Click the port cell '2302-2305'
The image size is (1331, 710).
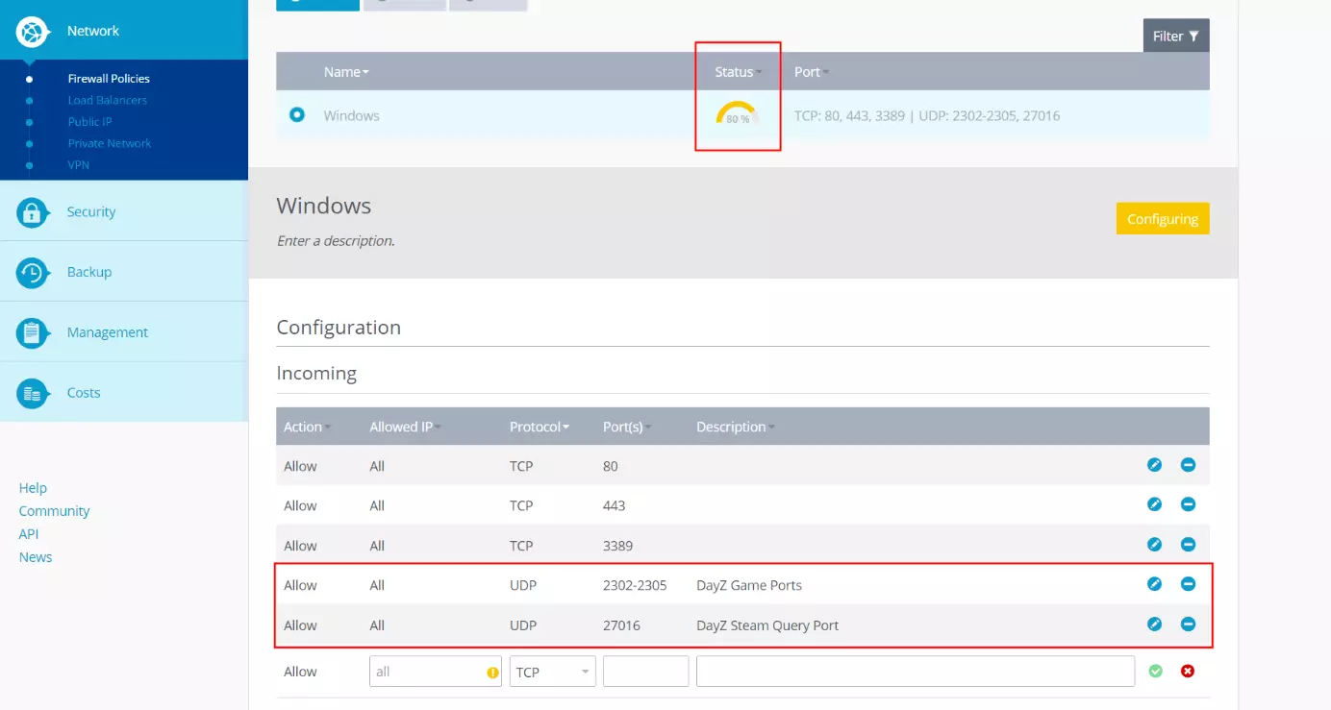[635, 585]
